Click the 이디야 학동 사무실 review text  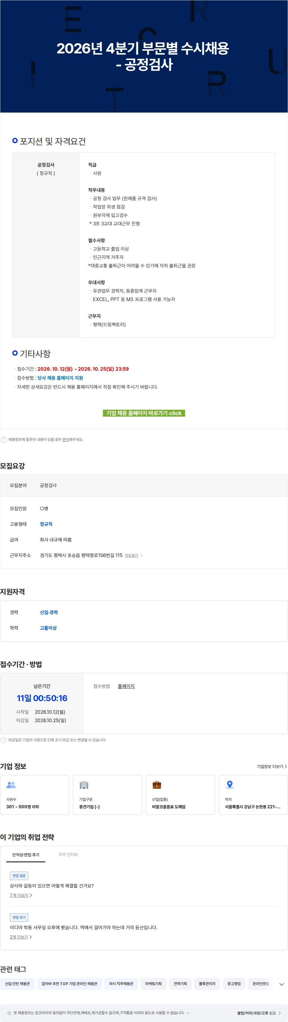point(83,927)
